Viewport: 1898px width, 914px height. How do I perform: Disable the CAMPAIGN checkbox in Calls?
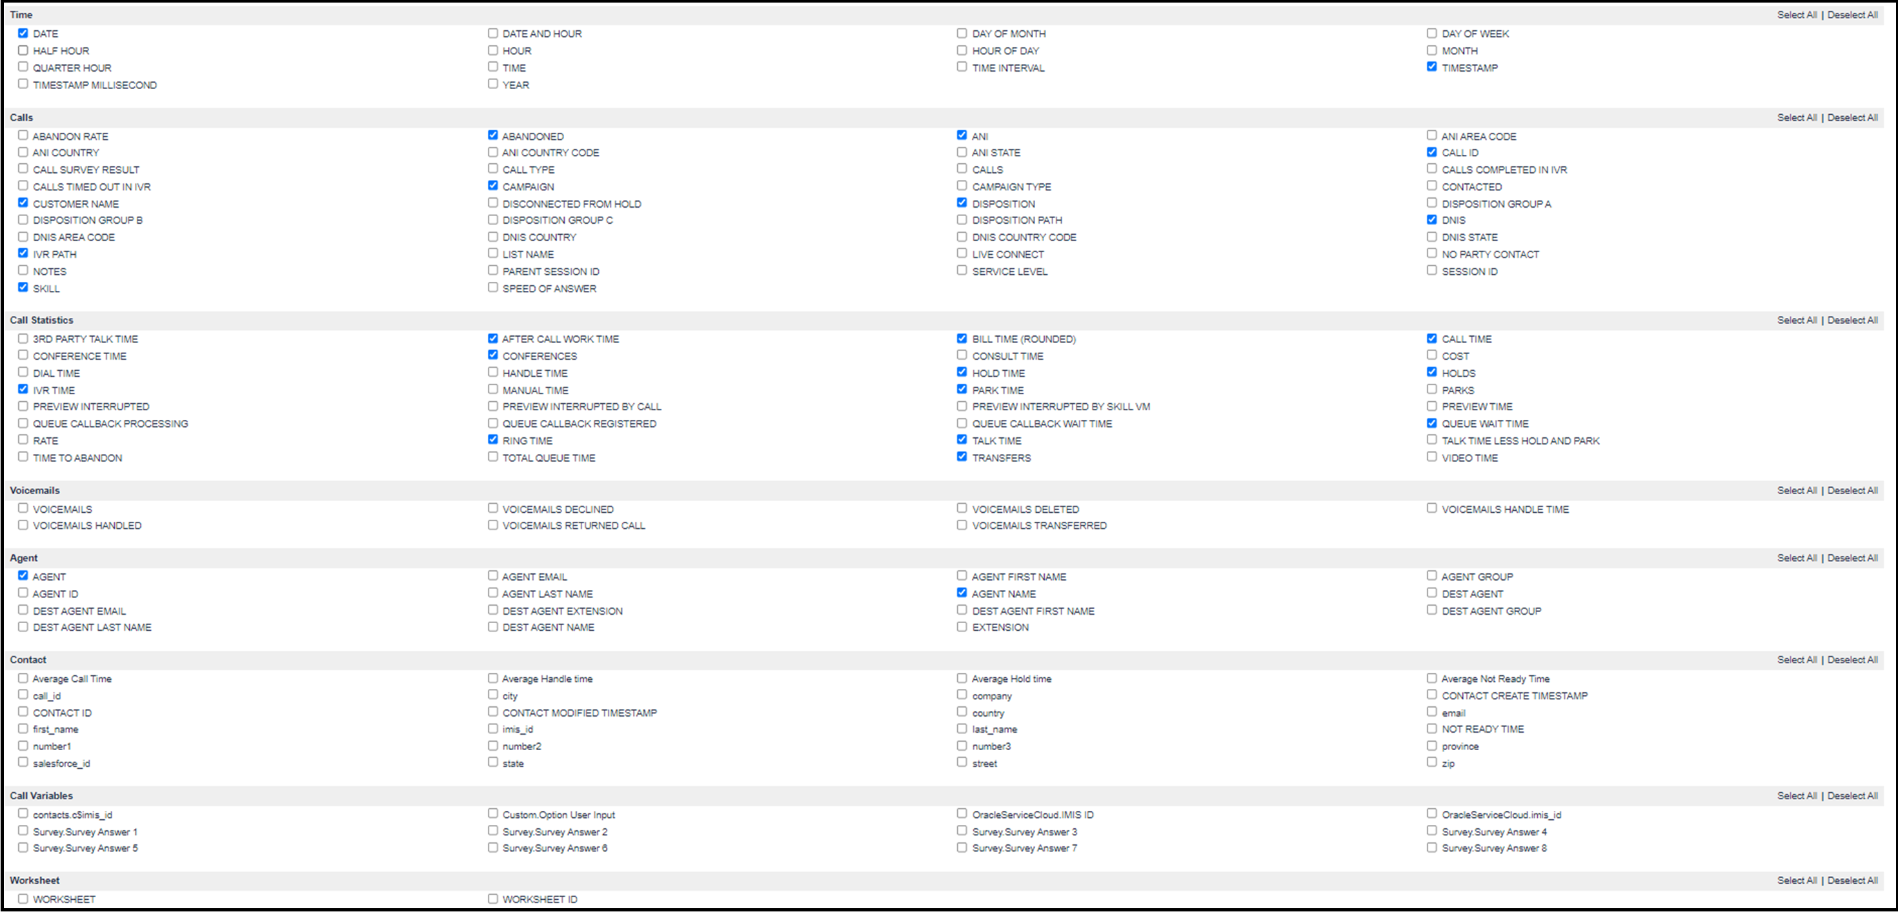(492, 186)
